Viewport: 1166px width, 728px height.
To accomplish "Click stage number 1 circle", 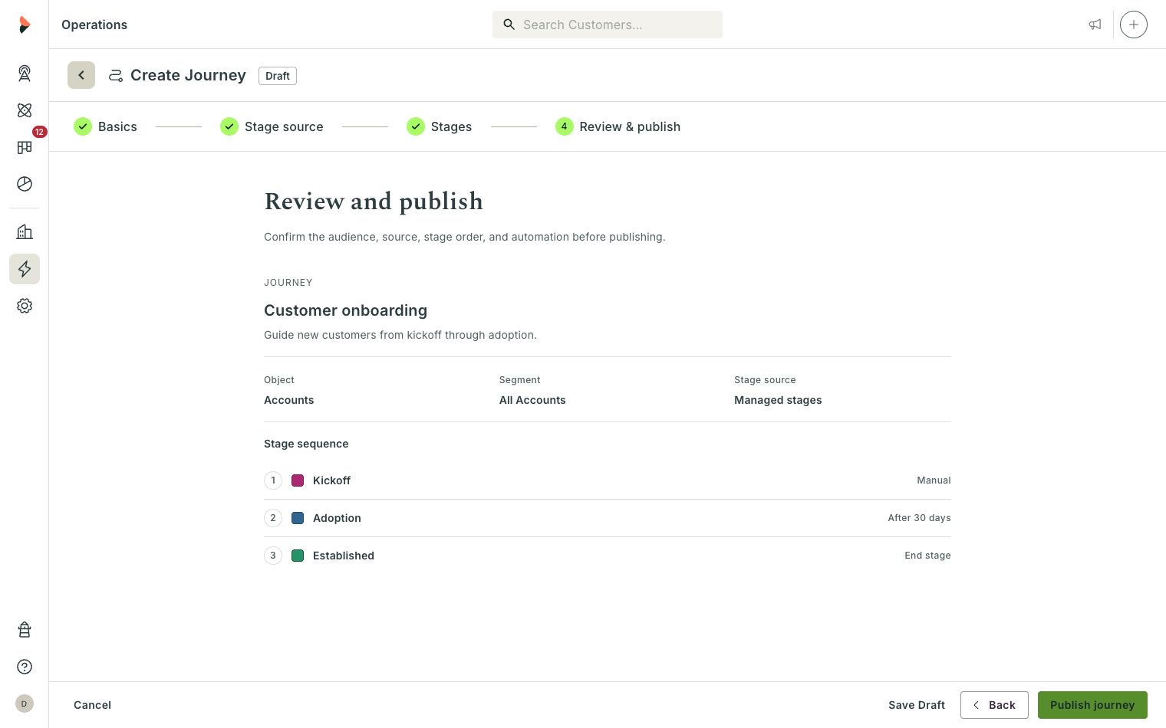I will click(x=273, y=480).
